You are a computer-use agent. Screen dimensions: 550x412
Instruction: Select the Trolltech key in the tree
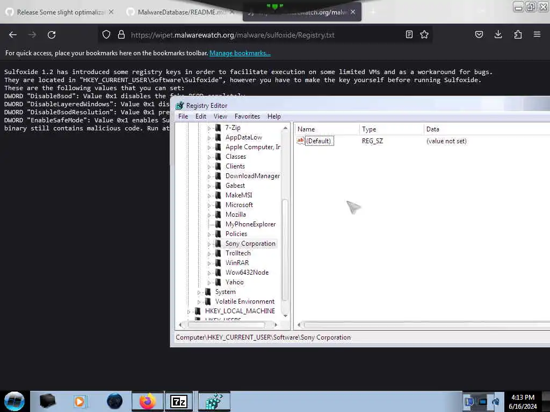click(x=238, y=253)
